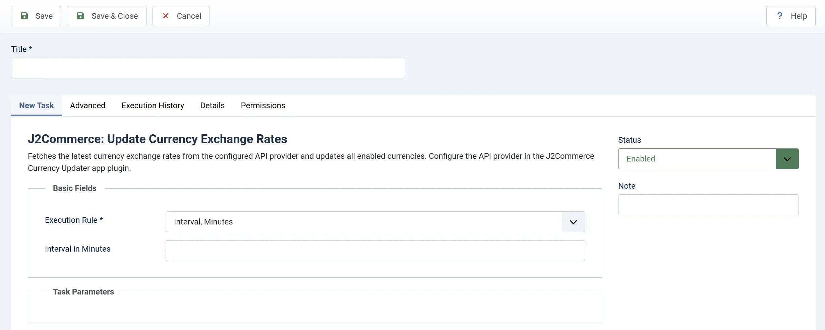Image resolution: width=825 pixels, height=330 pixels.
Task: Click the Status label
Action: tap(630, 140)
